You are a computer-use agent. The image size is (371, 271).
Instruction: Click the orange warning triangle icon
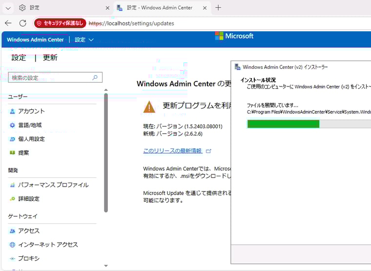[x=149, y=107]
